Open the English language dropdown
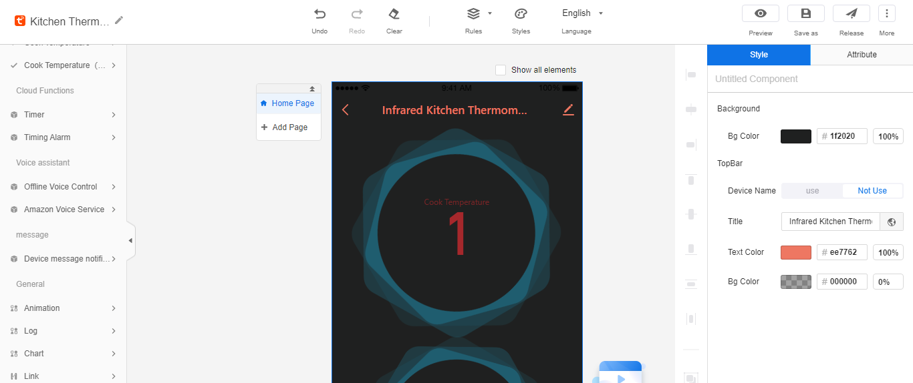 (x=582, y=13)
